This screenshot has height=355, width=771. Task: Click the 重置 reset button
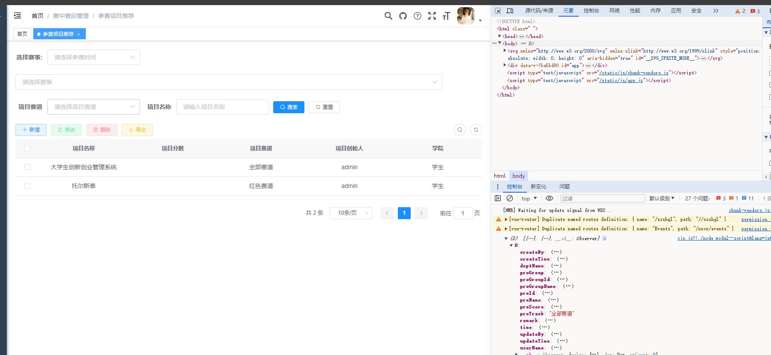pos(324,107)
